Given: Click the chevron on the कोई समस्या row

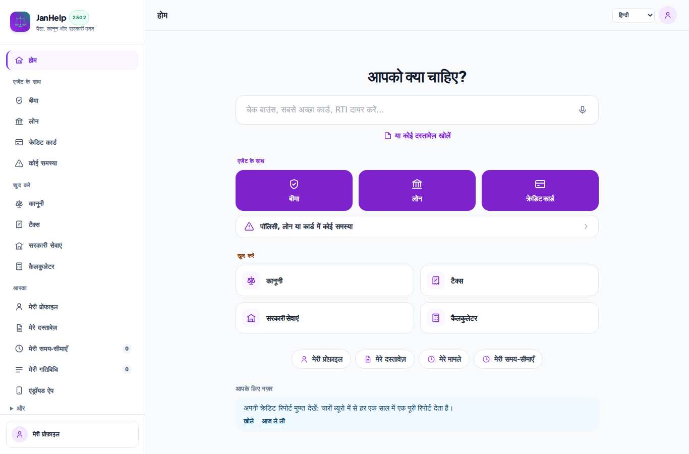Looking at the screenshot, I should pyautogui.click(x=586, y=226).
